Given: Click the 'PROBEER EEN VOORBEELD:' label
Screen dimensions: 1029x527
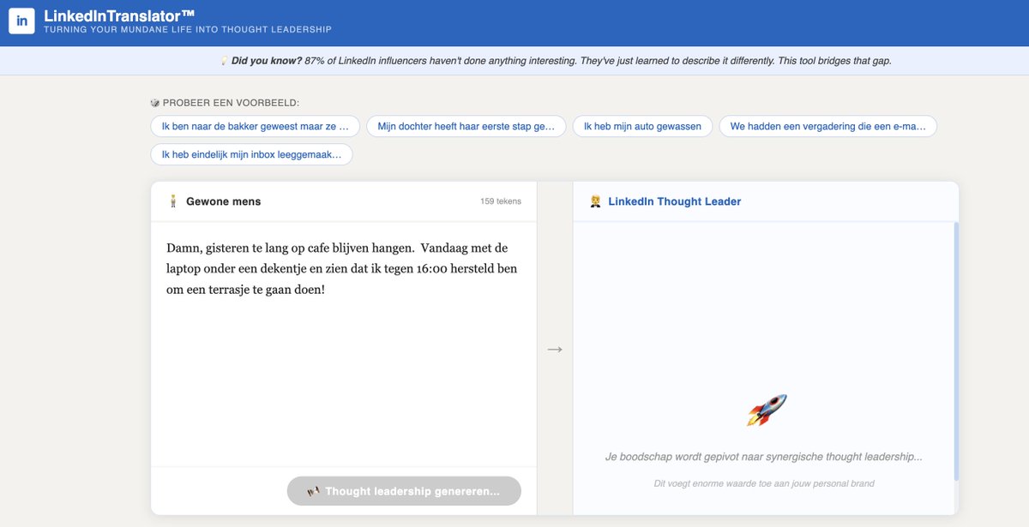Looking at the screenshot, I should click(x=231, y=103).
